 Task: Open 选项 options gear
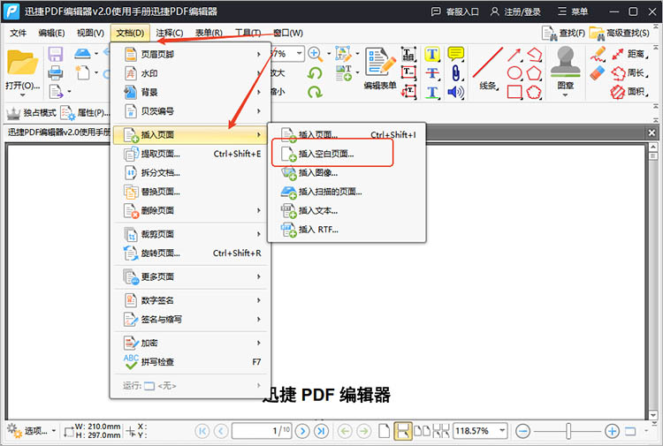coord(31,431)
